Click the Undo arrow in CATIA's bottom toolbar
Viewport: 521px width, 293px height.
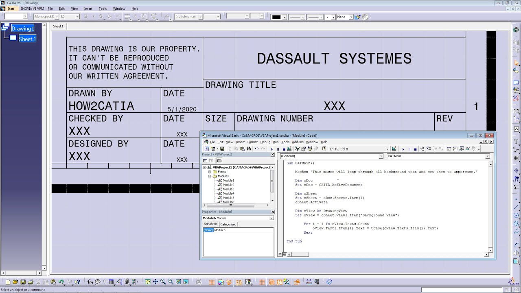tap(61, 282)
